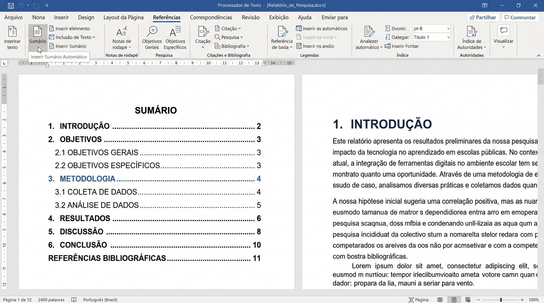
Task: Click Inserir as automátices
Action: (322, 29)
